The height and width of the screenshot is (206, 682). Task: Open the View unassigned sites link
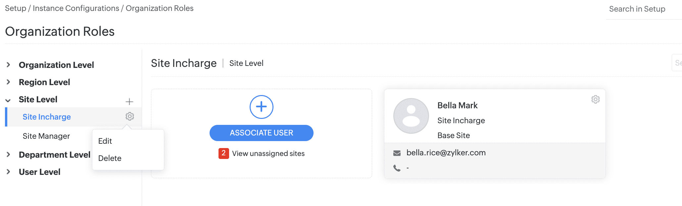[x=268, y=154]
